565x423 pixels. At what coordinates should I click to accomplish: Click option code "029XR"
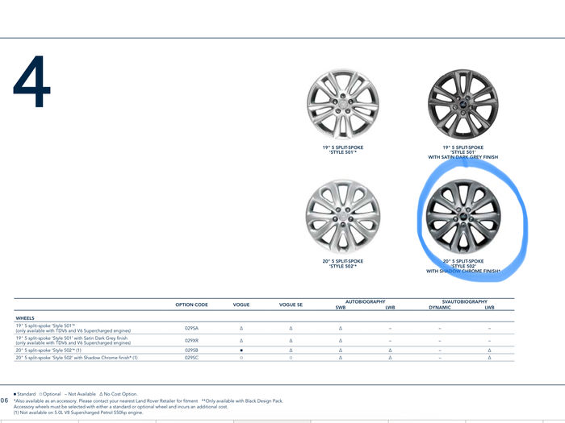[191, 340]
